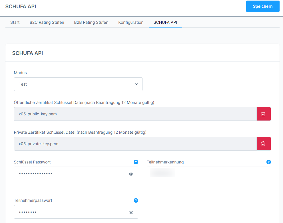Focus the Teilnehmerpasswort input field
The image size is (283, 223).
tap(70, 212)
